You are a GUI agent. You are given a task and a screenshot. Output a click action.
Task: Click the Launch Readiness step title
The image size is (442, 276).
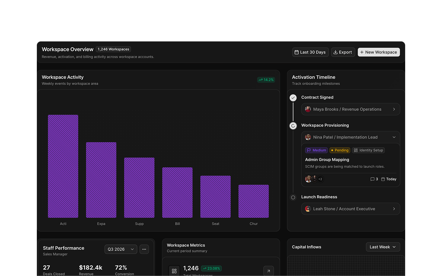coord(319,197)
